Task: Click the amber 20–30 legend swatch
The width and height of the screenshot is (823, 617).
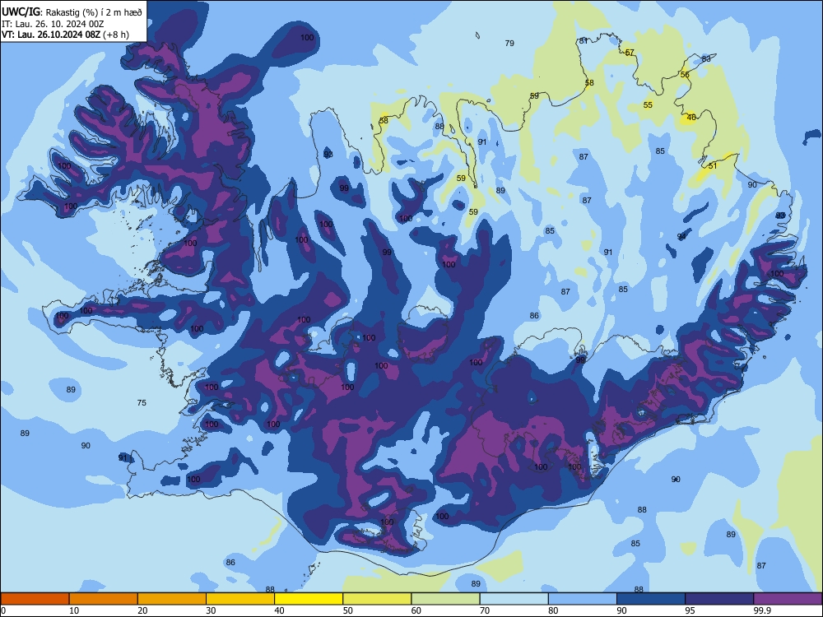Action: pyautogui.click(x=172, y=599)
